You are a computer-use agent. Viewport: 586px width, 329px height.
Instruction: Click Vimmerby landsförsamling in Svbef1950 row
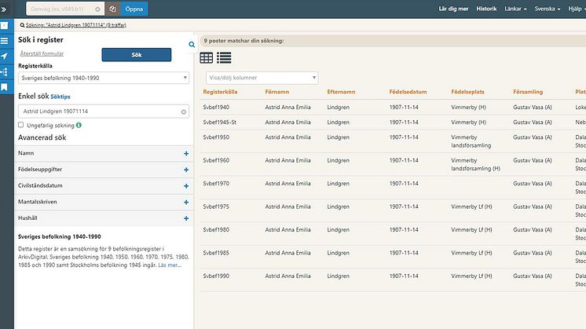471,141
